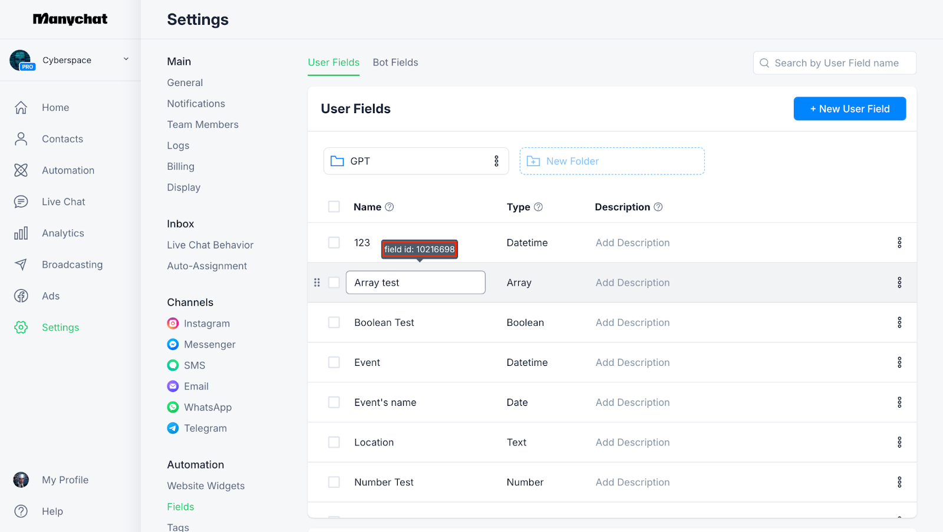
Task: Select the Location field checkbox
Action: [x=334, y=442]
